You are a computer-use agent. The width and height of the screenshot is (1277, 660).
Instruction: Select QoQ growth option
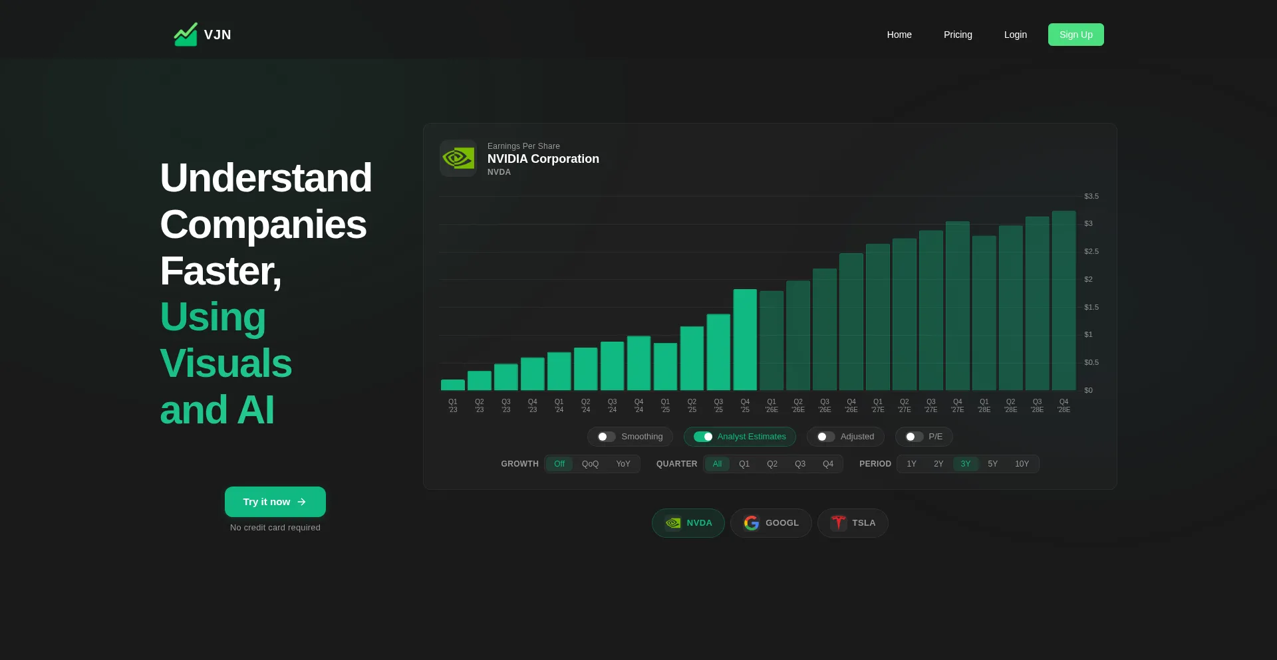[x=590, y=464]
